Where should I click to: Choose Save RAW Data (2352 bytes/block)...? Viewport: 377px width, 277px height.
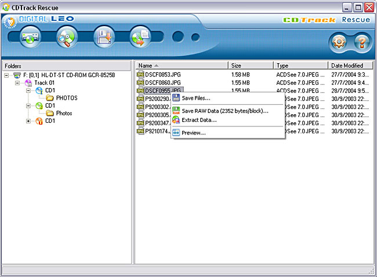coord(228,111)
